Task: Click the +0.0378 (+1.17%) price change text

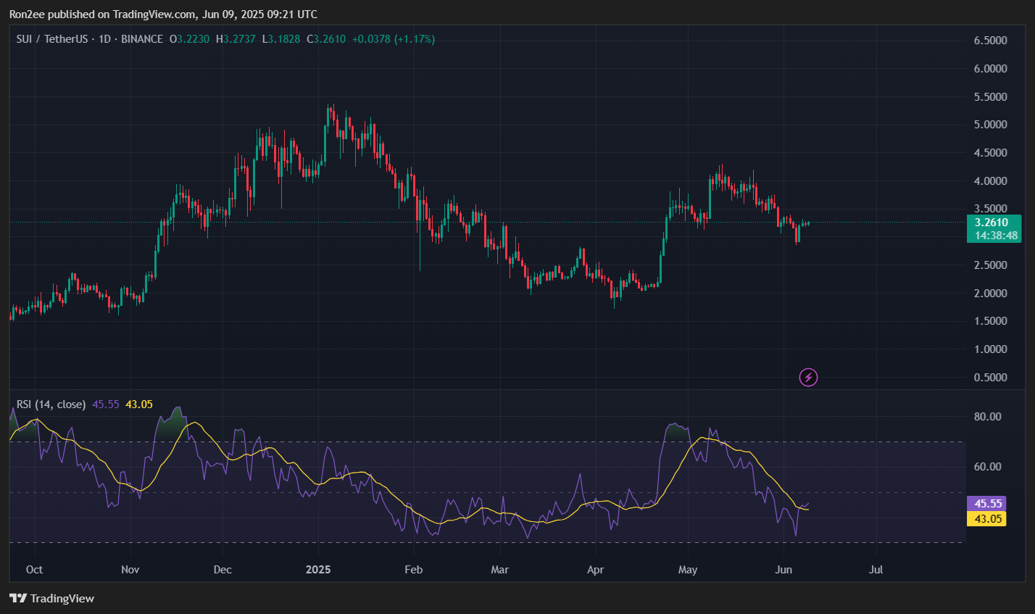Action: 393,39
